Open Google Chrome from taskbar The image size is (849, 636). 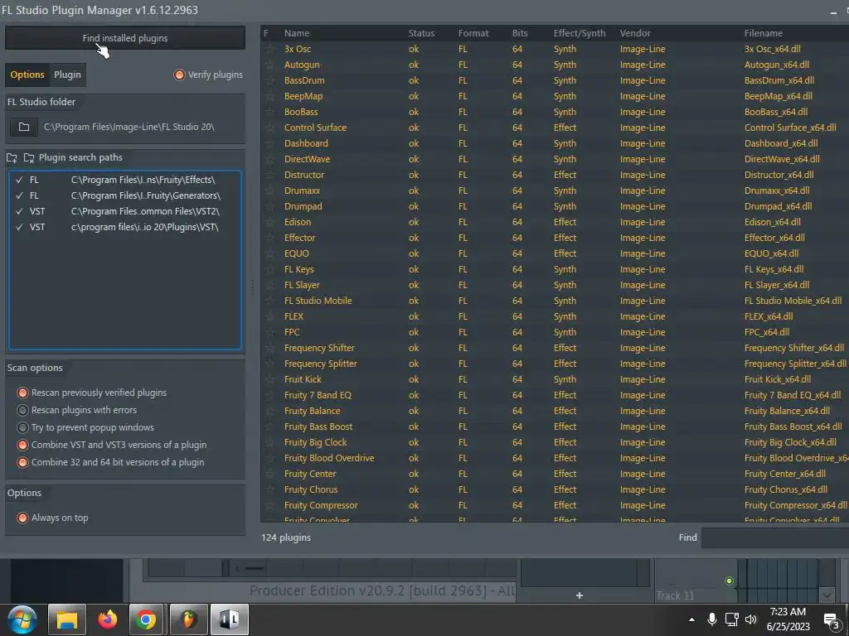tap(146, 619)
